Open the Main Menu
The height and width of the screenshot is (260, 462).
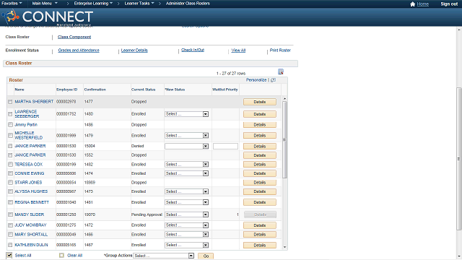point(45,4)
